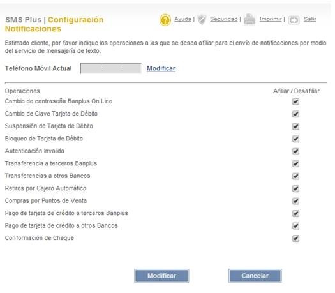
Task: Log out using the Salir link
Action: point(309,19)
